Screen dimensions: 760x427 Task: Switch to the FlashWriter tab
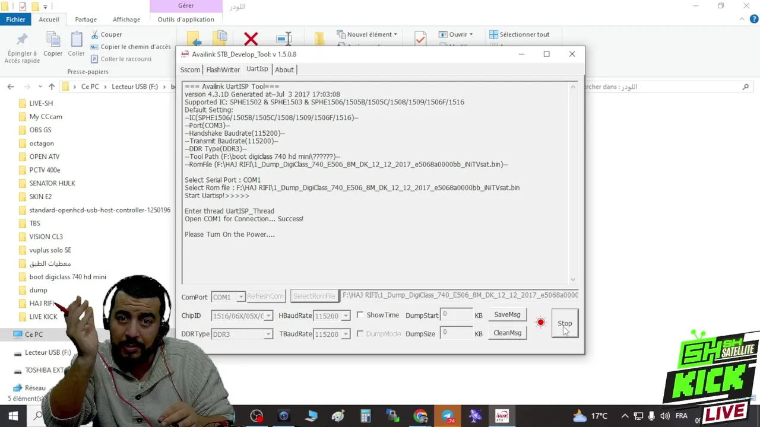point(223,69)
